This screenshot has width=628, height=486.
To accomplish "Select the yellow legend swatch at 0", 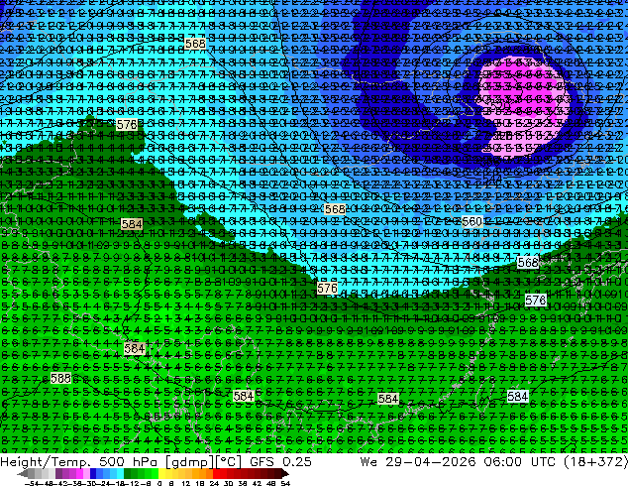I will tap(161, 473).
